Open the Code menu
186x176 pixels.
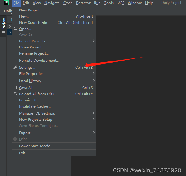[68, 3]
